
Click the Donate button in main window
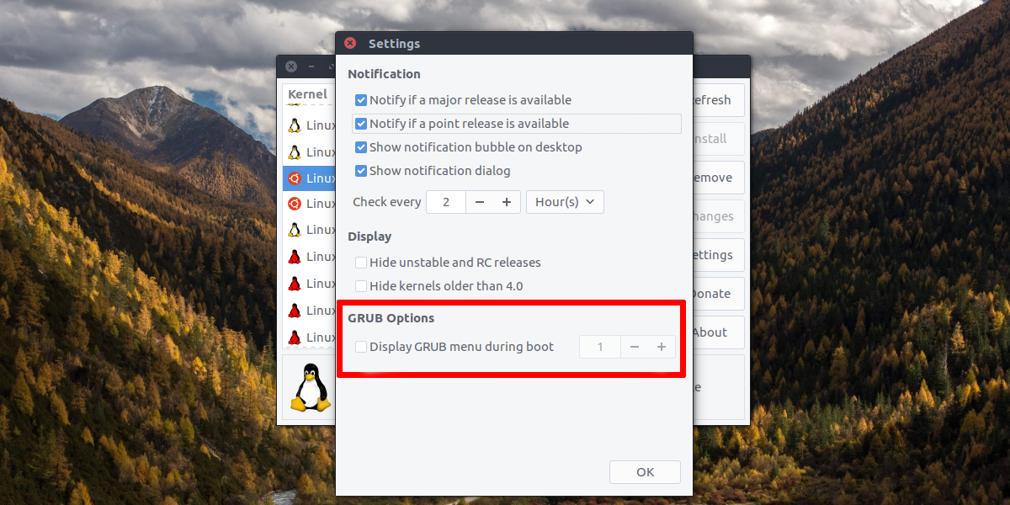[x=718, y=294]
